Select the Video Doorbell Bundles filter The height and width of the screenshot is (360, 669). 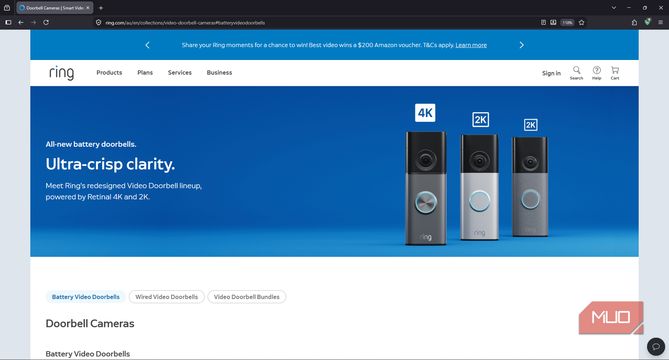coord(247,297)
